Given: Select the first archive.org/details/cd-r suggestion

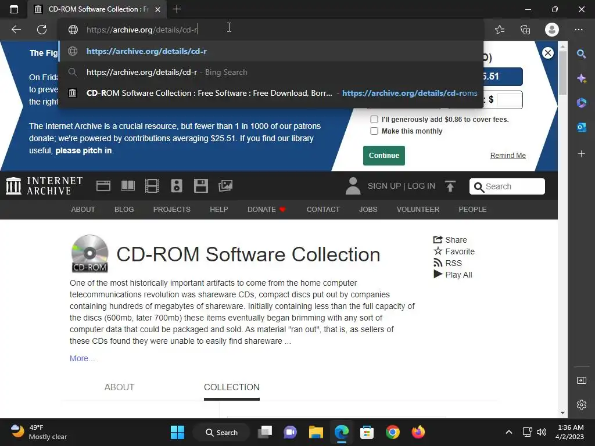Looking at the screenshot, I should tap(271, 51).
